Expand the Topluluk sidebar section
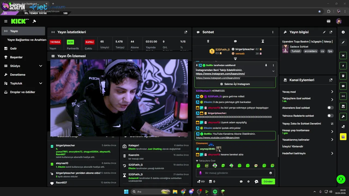Screen dimensions: 349x196 41,83
